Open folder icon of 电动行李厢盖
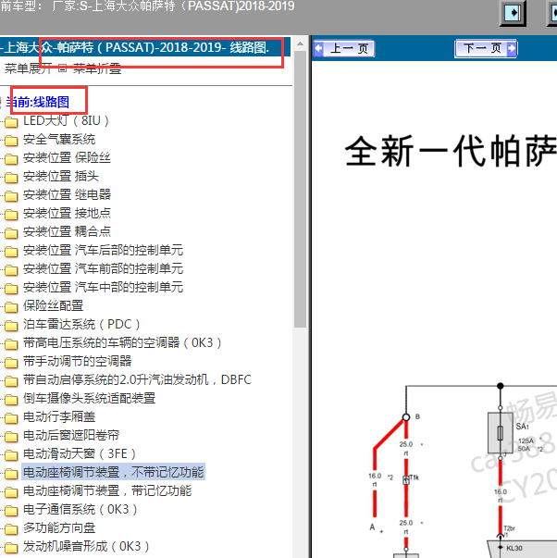The width and height of the screenshot is (557, 558). coord(11,418)
